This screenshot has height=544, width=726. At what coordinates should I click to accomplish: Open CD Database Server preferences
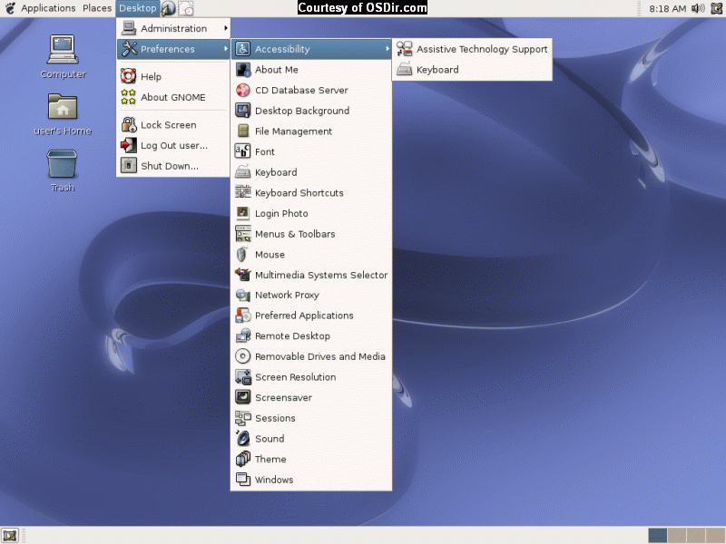click(x=311, y=90)
